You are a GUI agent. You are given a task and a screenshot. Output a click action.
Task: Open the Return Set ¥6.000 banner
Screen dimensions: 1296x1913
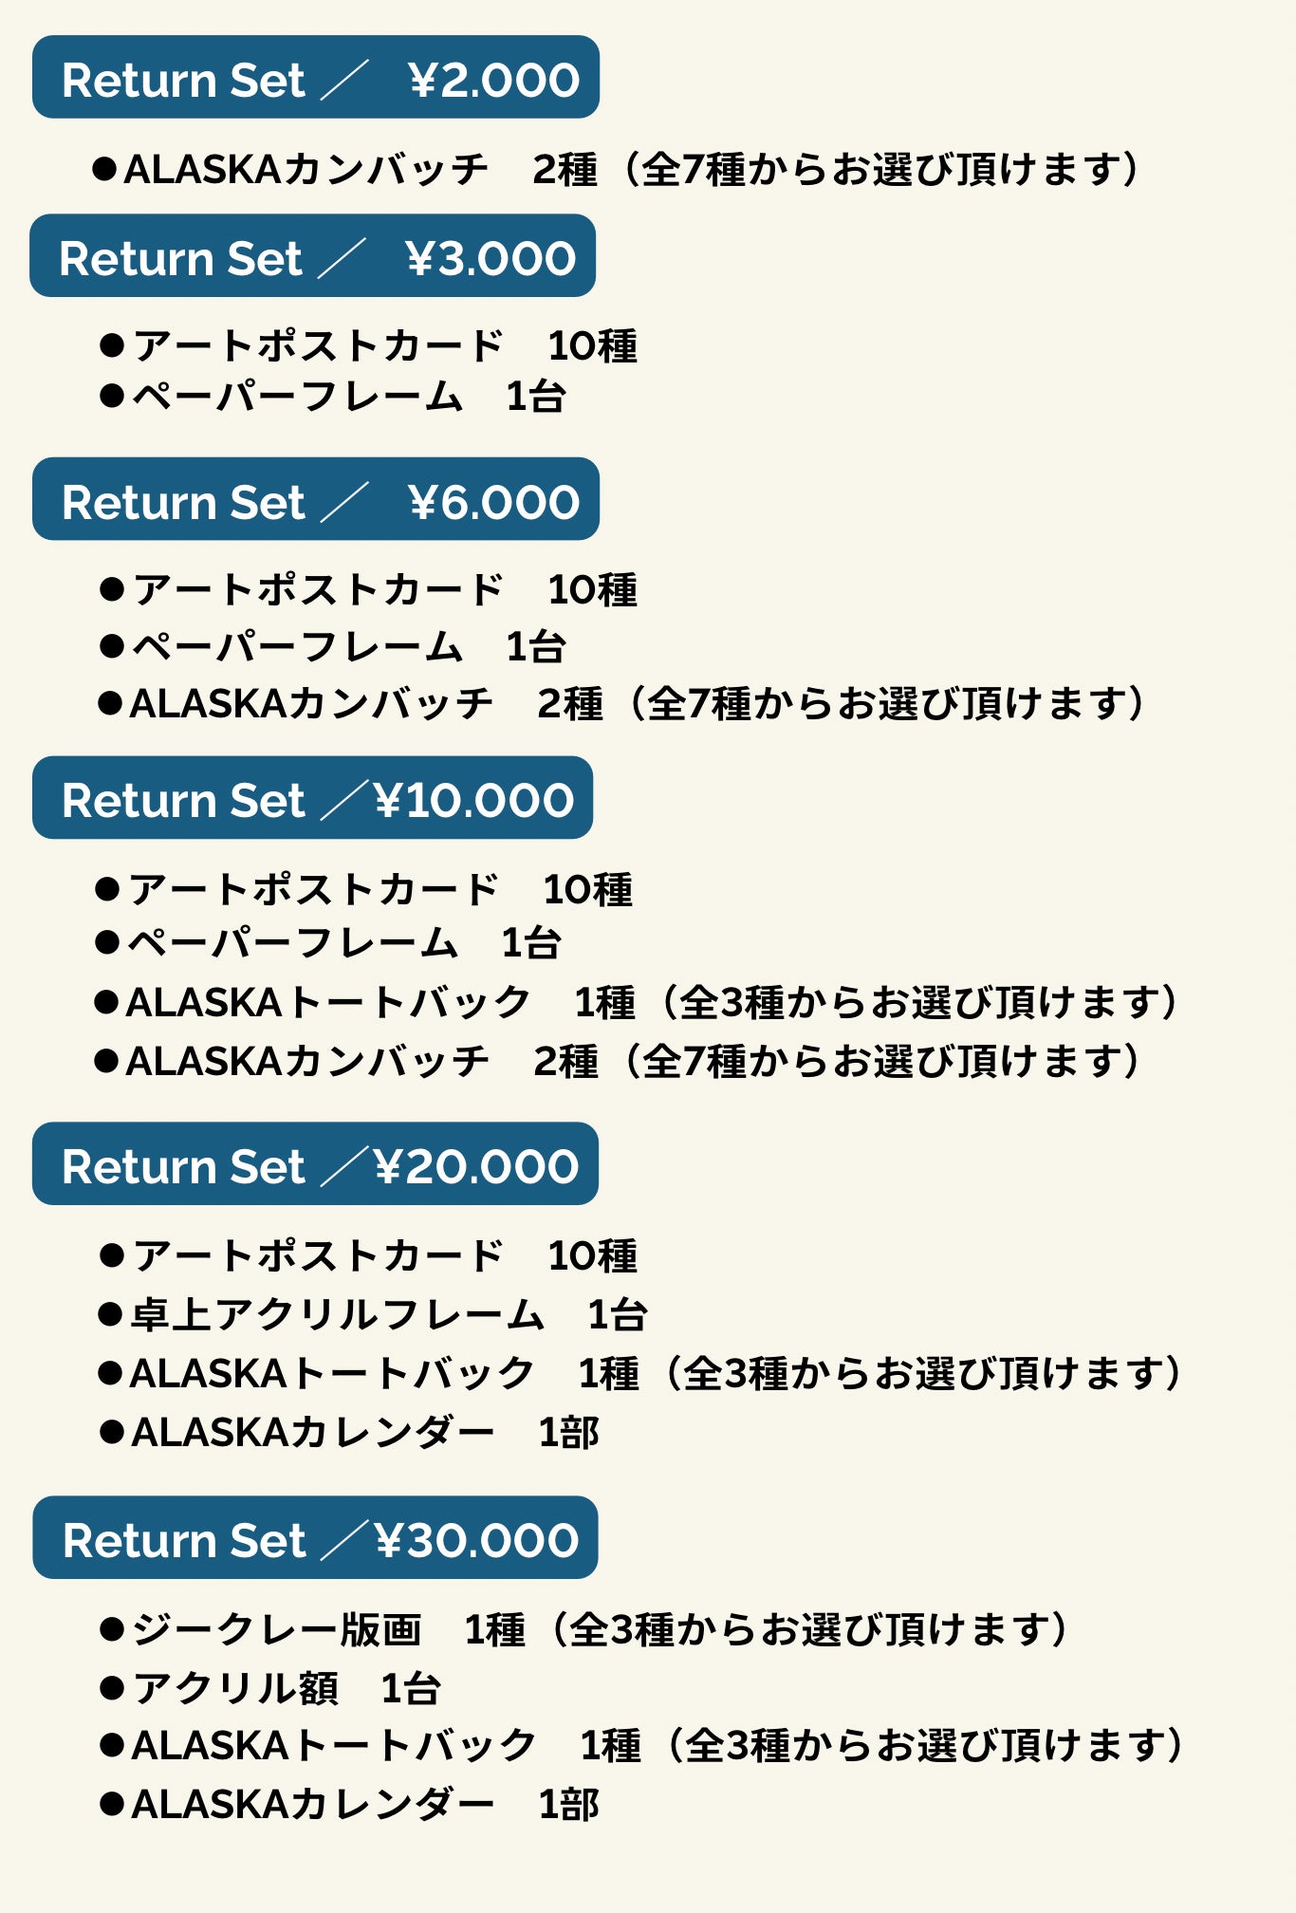[315, 500]
